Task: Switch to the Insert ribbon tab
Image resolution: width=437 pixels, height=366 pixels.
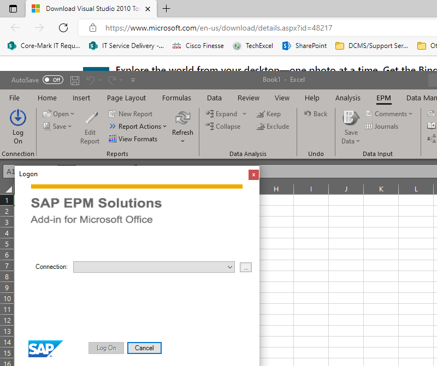Action: click(x=81, y=98)
